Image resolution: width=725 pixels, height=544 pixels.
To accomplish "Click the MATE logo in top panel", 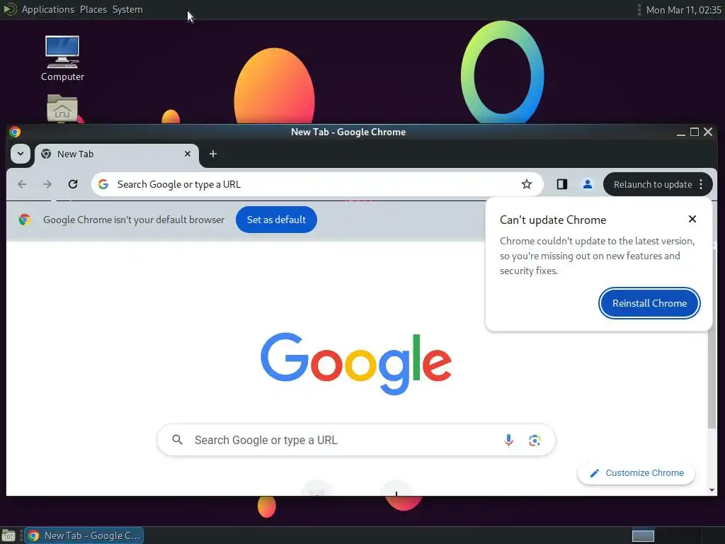I will click(10, 9).
